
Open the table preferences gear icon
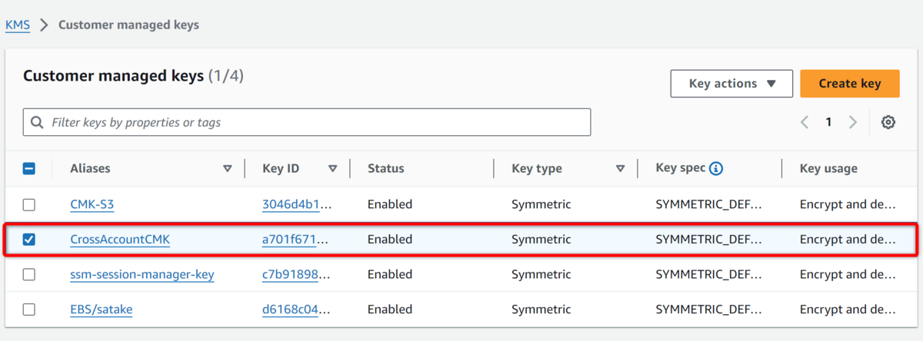coord(888,122)
